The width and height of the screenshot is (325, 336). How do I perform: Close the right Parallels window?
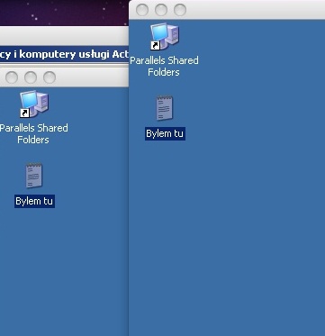142,10
